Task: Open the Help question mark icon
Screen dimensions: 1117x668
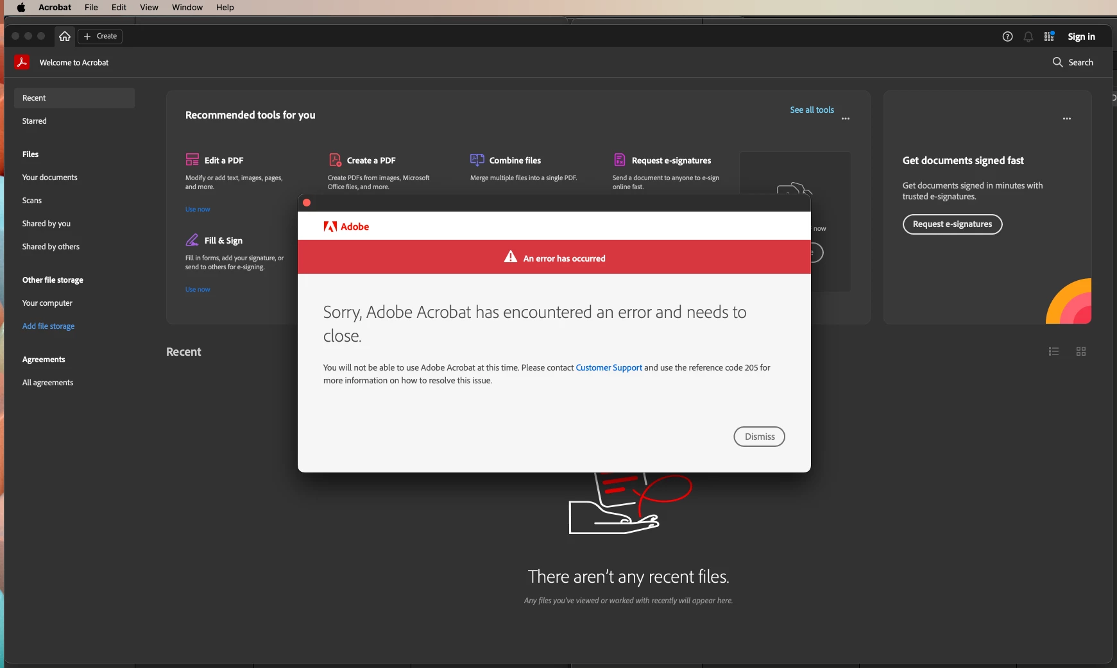Action: click(x=1007, y=37)
